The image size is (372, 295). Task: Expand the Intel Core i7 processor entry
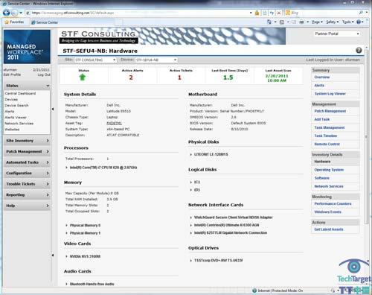tap(66, 168)
